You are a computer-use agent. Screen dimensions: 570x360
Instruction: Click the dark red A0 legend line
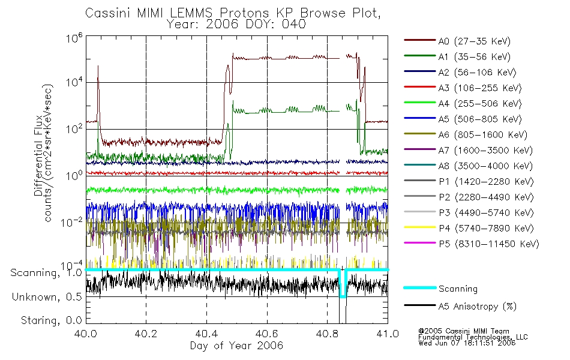tap(419, 40)
